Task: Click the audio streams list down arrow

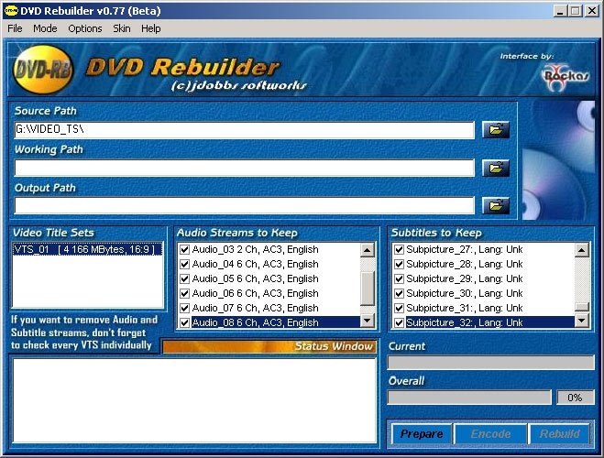Action: click(x=368, y=321)
